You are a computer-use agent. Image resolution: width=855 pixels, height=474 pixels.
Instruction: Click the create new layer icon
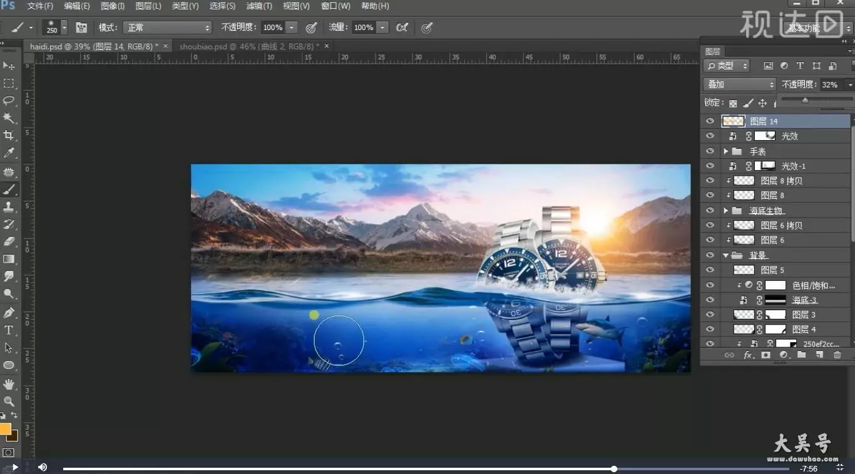coord(819,355)
